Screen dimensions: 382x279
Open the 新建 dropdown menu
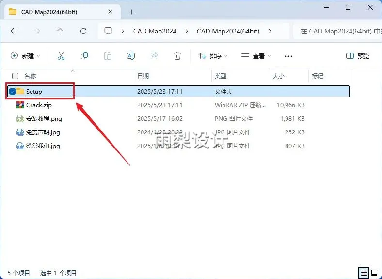pyautogui.click(x=25, y=56)
